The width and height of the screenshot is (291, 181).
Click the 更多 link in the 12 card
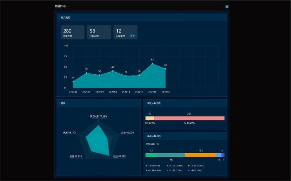pos(132,36)
